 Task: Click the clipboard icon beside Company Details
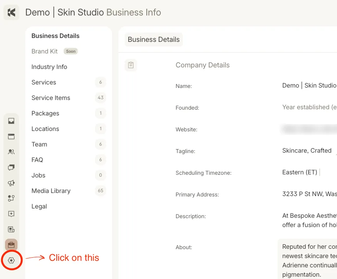131,65
